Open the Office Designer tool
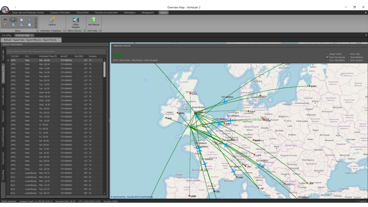The width and height of the screenshot is (368, 207). click(76, 22)
